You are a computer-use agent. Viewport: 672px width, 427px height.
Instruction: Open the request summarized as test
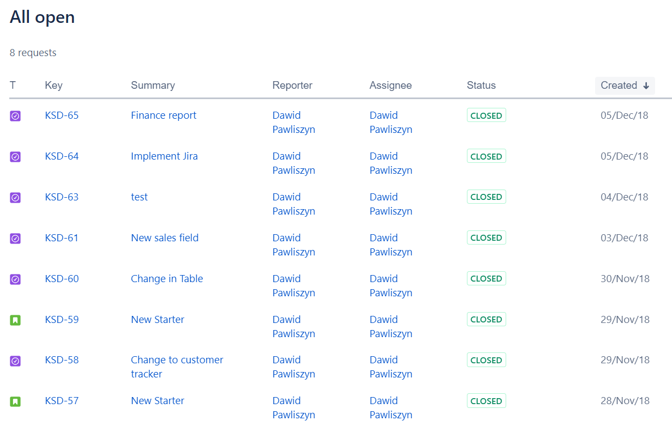coord(139,197)
